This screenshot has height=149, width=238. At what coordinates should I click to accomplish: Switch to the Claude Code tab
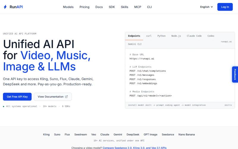194,36
